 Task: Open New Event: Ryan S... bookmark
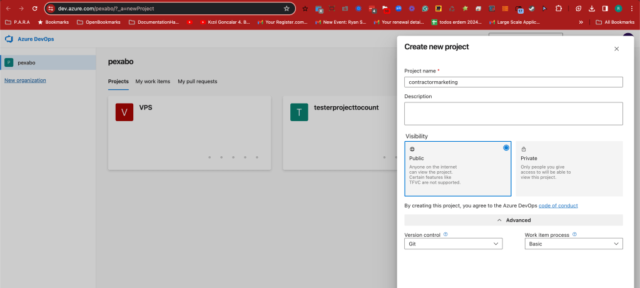[340, 22]
